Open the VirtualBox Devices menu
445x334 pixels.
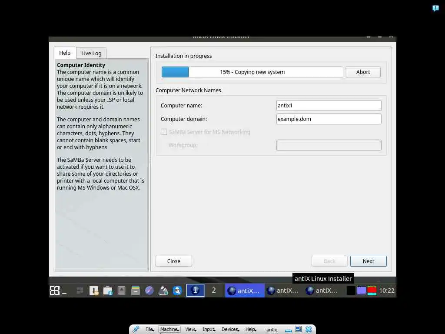[x=230, y=329]
